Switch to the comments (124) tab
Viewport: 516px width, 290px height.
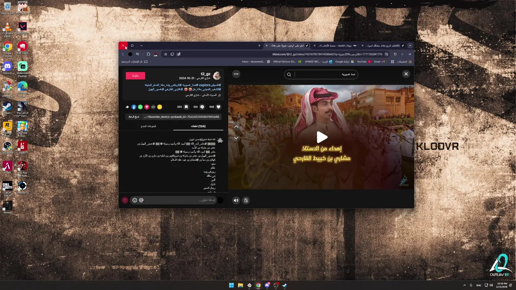[198, 126]
